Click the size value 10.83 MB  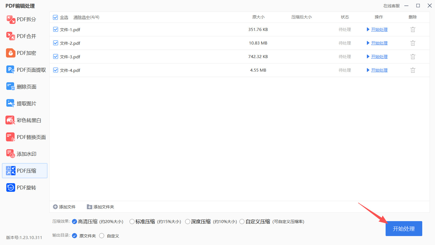[x=258, y=43]
